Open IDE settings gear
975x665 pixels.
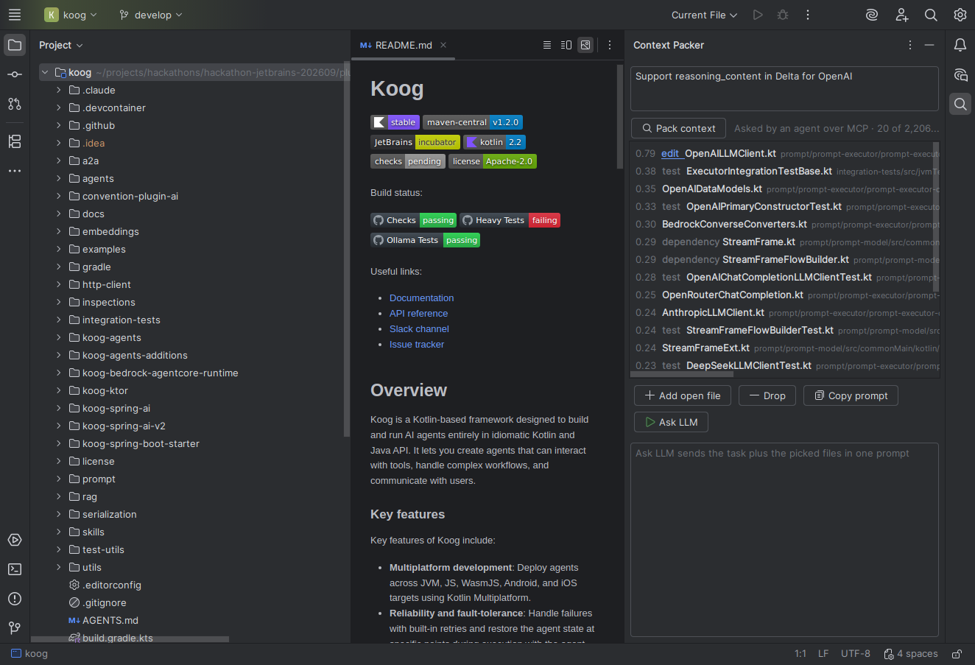pos(960,15)
